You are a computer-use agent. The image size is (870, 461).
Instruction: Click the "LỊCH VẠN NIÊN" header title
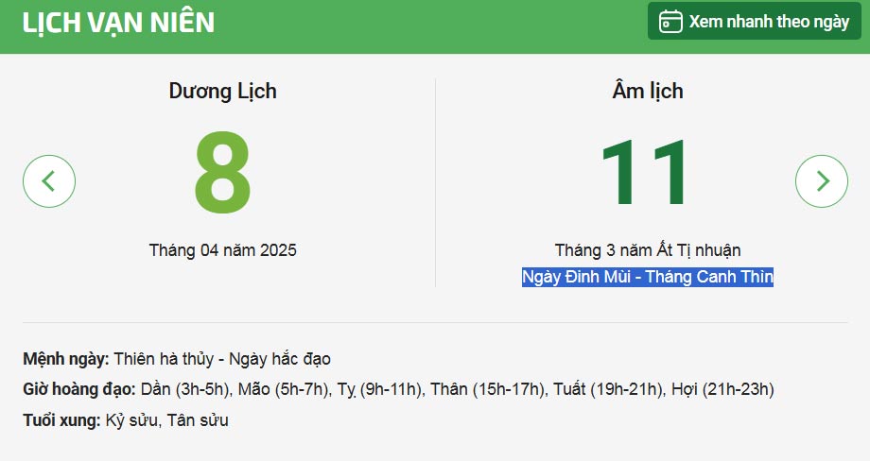(x=118, y=23)
